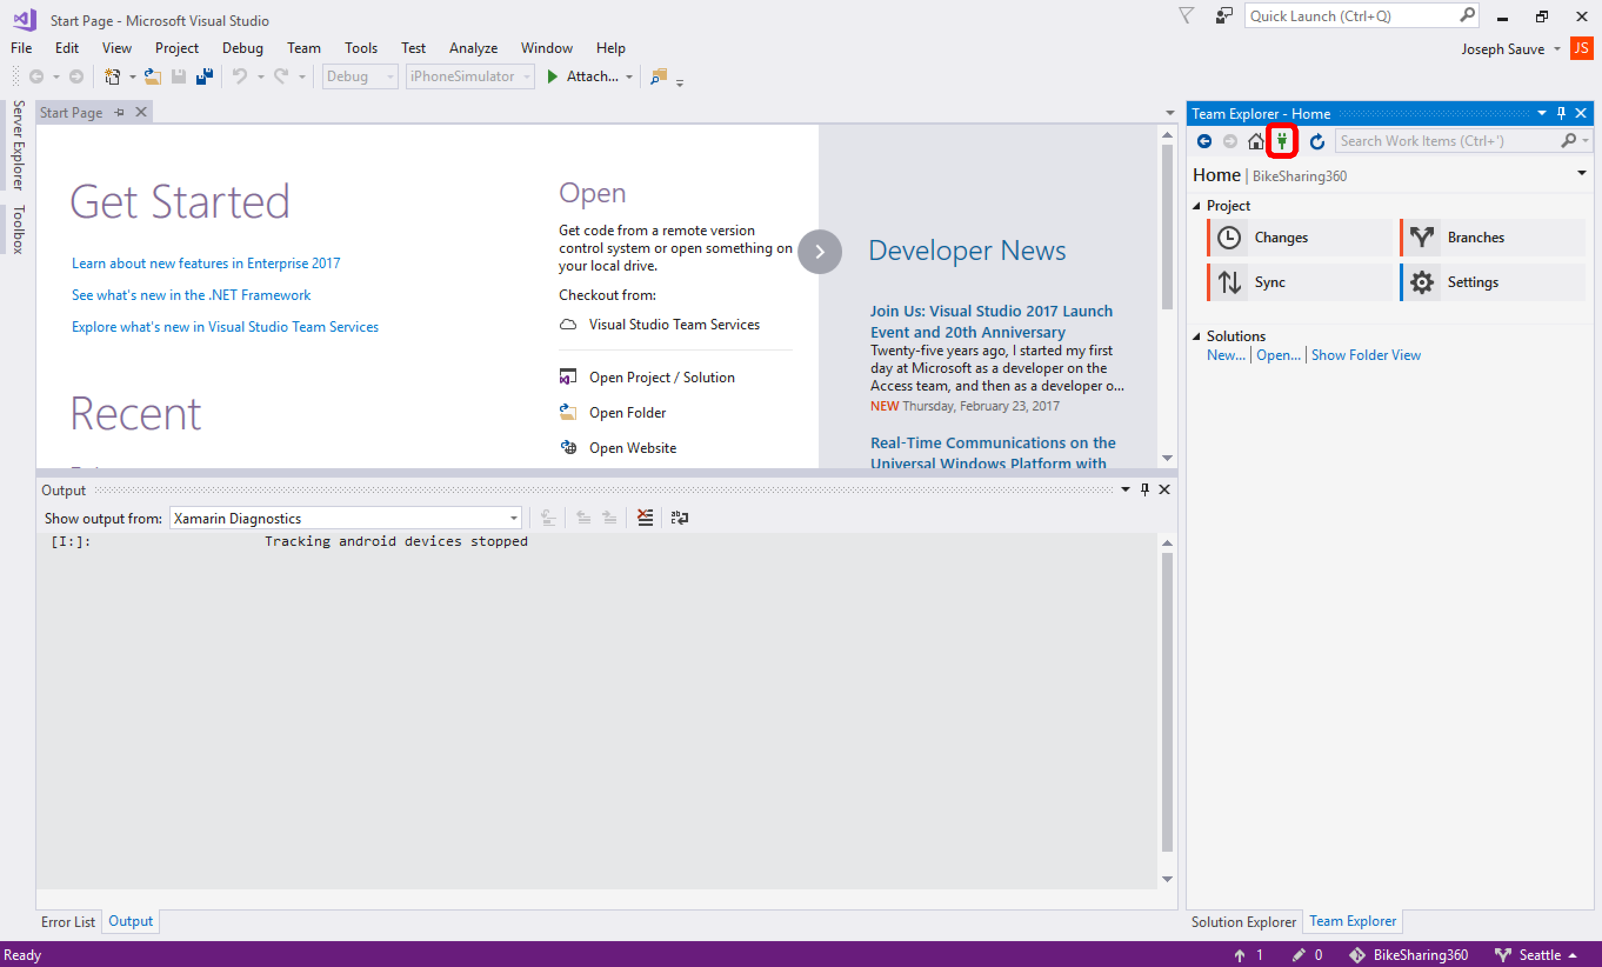Click the Quick Launch search box
The image size is (1602, 967).
tap(1361, 16)
